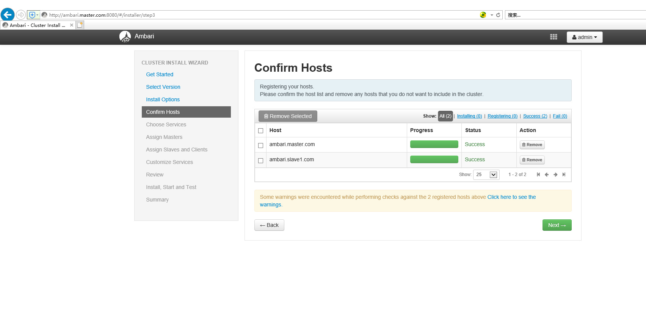646x318 pixels.
Task: Select Summary wizard step
Action: [x=157, y=200]
